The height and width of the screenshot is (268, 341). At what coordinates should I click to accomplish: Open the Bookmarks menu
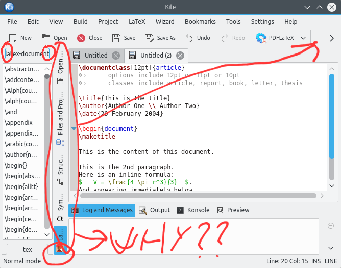coord(200,22)
